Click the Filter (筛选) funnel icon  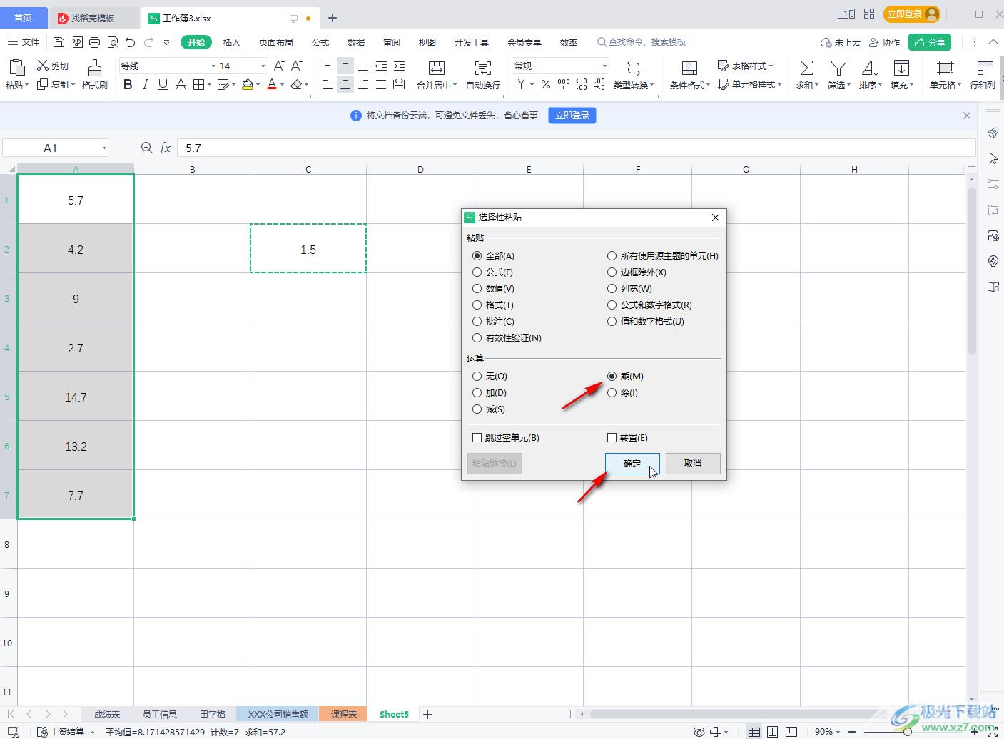838,68
